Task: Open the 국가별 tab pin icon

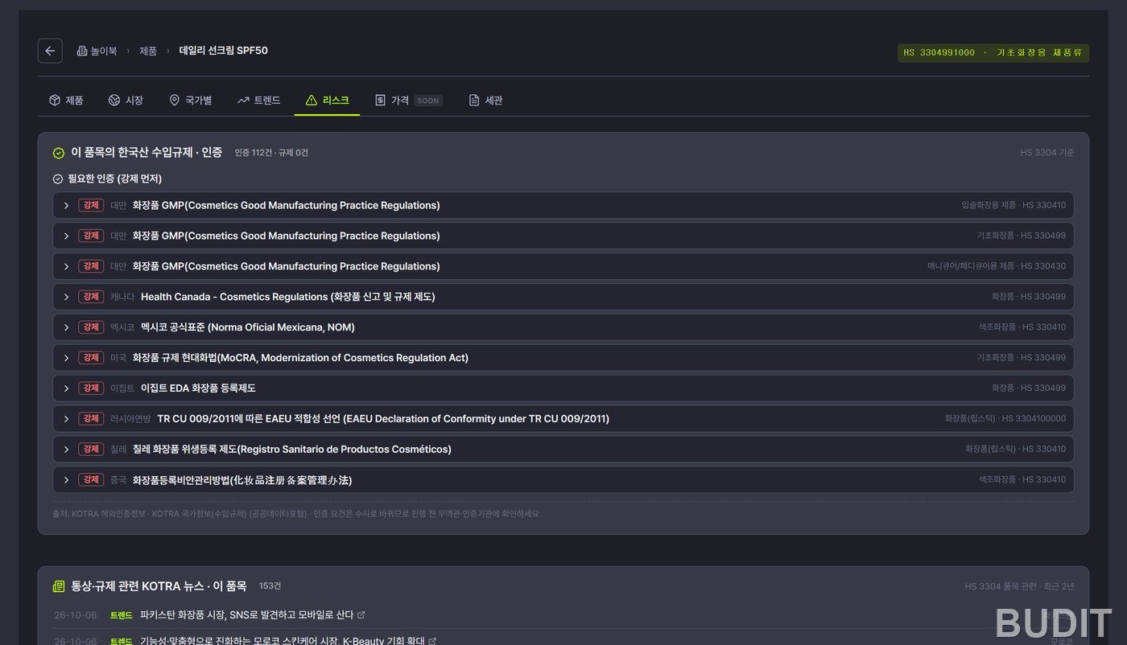Action: tap(174, 101)
